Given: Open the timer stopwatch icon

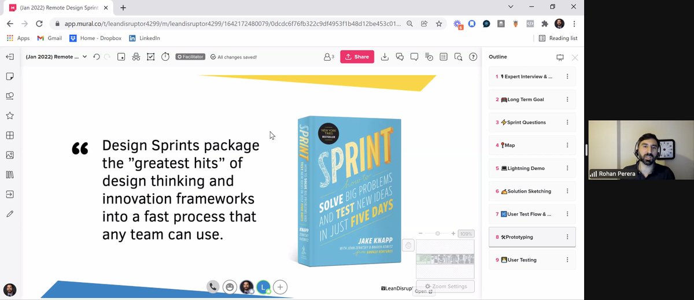Looking at the screenshot, I should coord(165,57).
